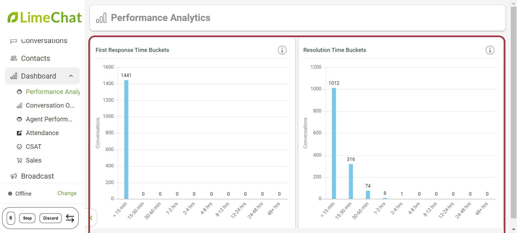
Task: Click the Contacts people icon
Action: 13,58
